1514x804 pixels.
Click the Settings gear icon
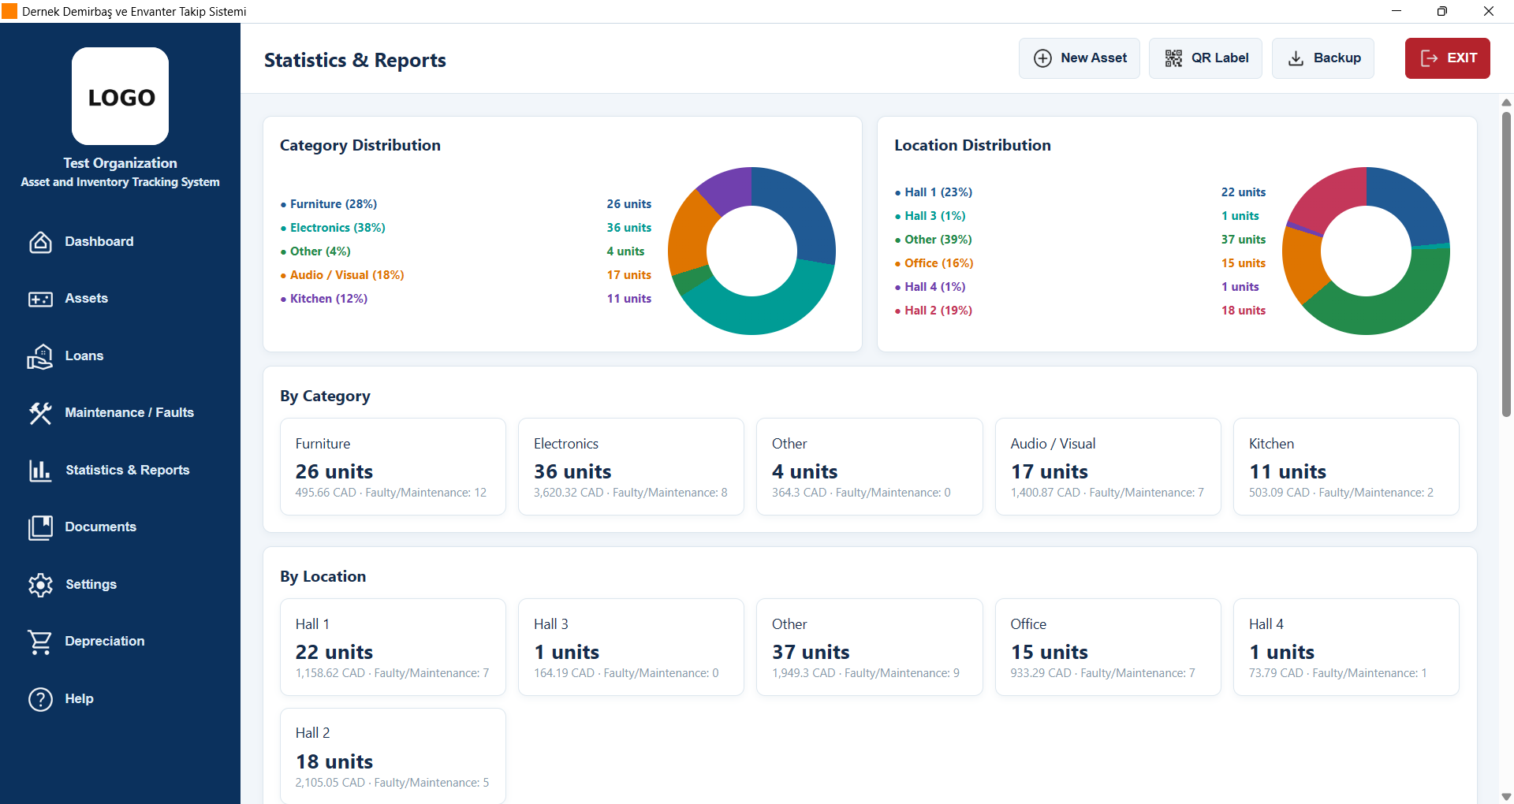tap(40, 585)
